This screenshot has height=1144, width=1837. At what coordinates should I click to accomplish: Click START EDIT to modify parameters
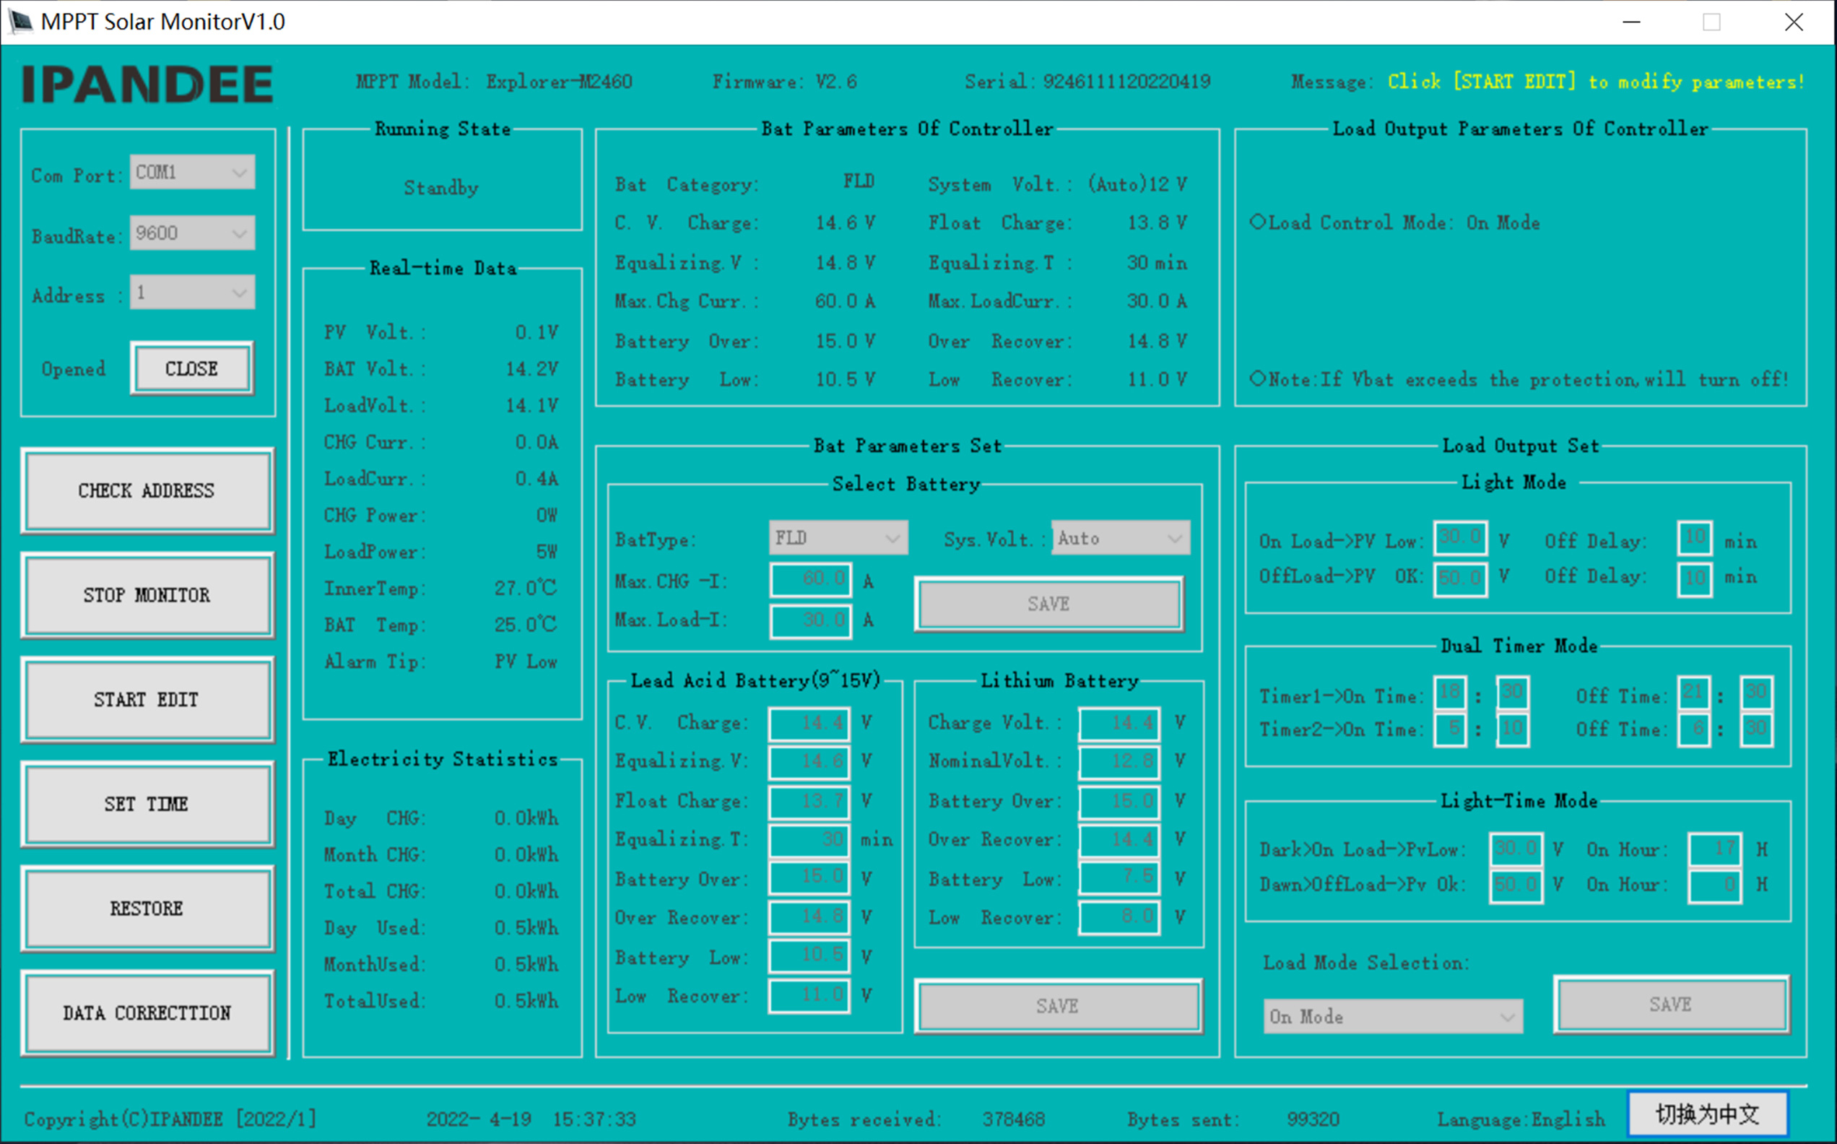tap(147, 699)
